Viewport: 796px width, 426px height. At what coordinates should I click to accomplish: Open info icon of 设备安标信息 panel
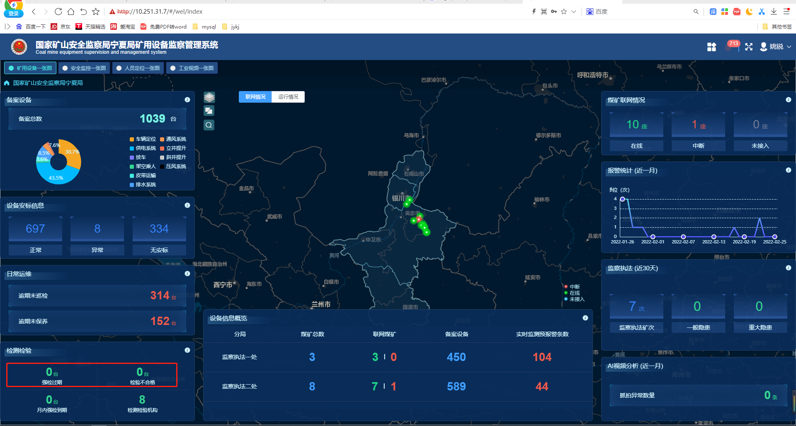(x=187, y=205)
